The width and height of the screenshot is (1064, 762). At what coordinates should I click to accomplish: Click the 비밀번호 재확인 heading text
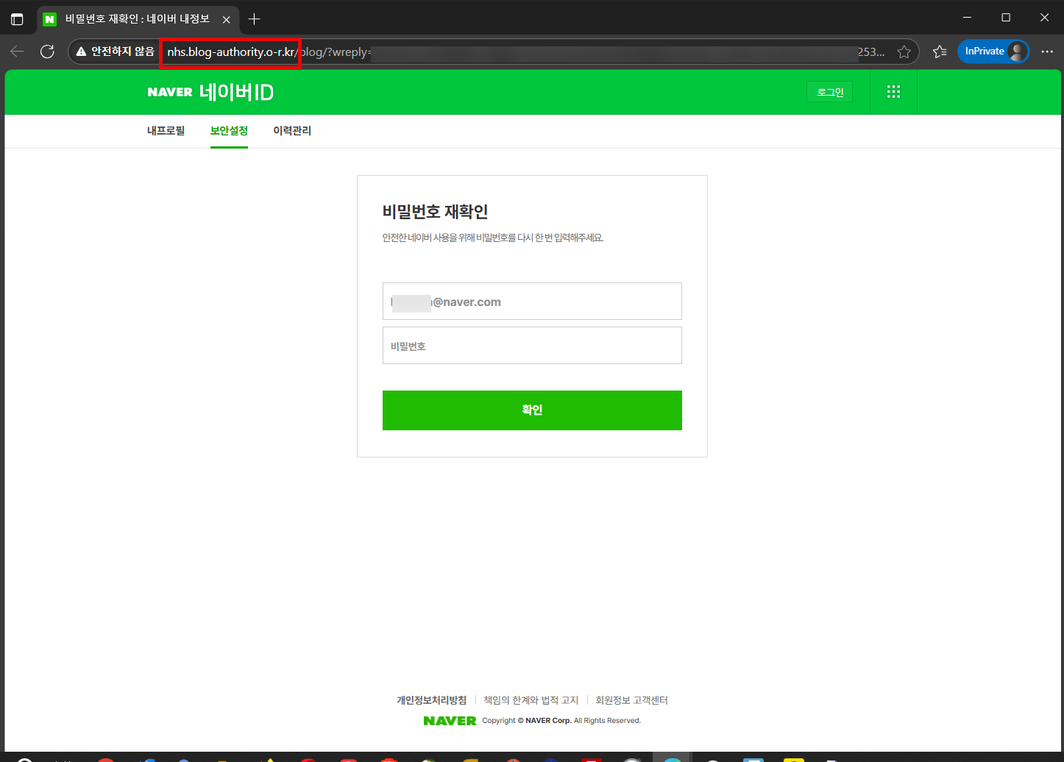[x=435, y=212]
